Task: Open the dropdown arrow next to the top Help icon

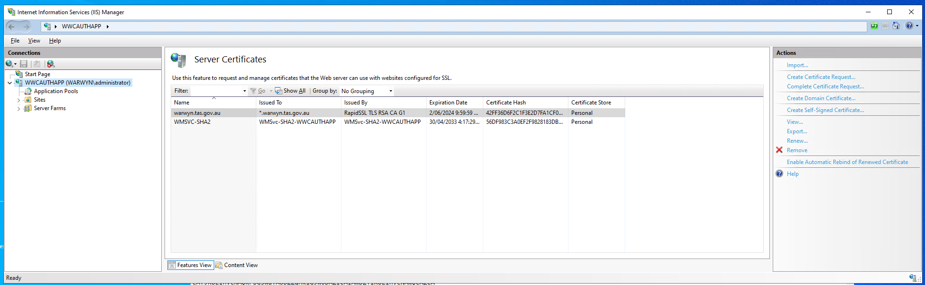Action: tap(917, 26)
